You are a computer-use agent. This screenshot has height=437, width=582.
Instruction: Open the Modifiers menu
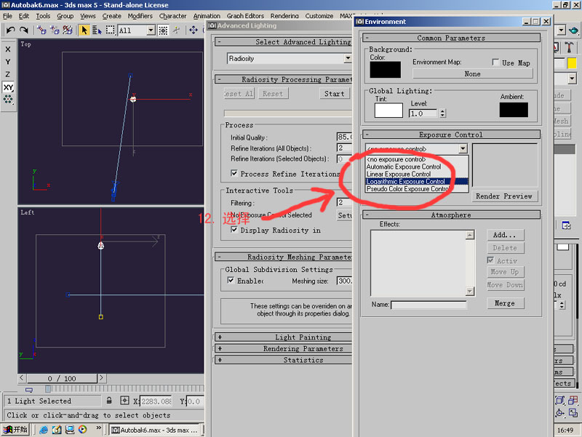coord(140,16)
